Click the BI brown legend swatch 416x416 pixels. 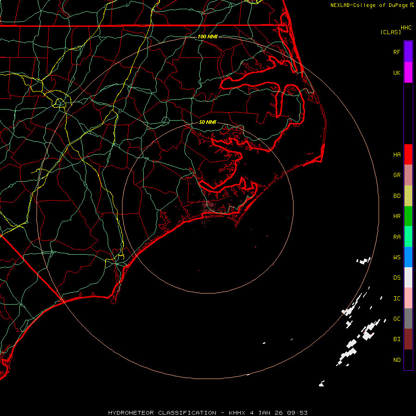pyautogui.click(x=408, y=339)
